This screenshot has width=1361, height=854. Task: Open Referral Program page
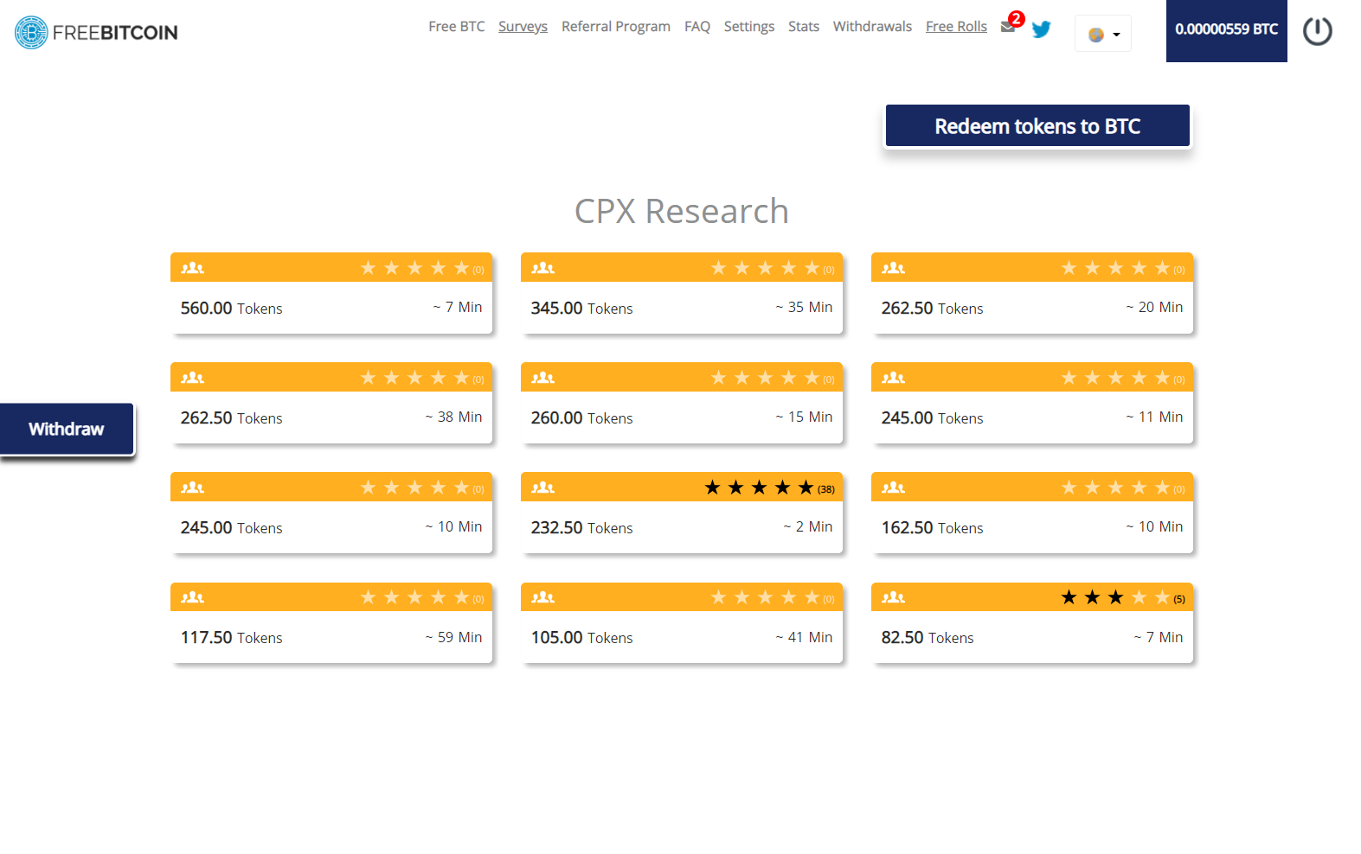point(615,27)
